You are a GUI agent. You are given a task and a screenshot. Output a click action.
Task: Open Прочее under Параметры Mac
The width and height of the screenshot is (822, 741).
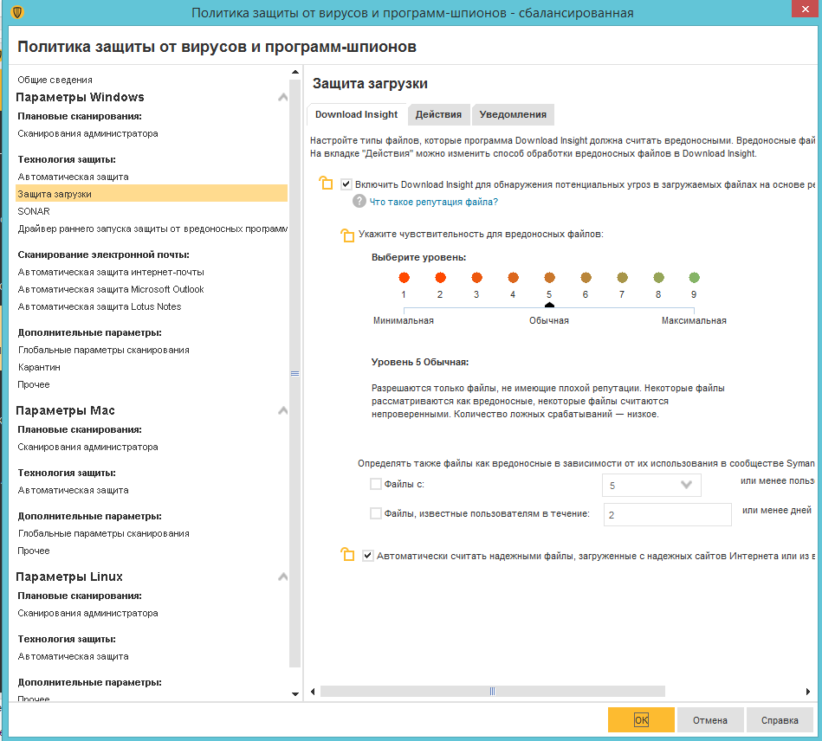tap(34, 551)
